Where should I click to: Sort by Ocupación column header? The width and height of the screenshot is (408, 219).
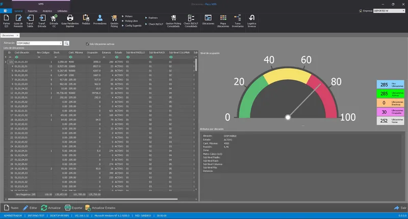coord(93,53)
